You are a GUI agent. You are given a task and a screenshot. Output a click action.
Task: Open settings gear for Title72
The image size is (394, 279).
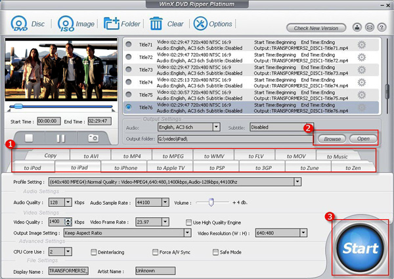tap(362, 58)
